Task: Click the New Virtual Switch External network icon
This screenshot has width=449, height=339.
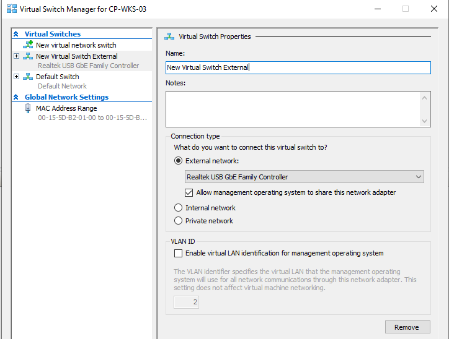Action: (28, 56)
